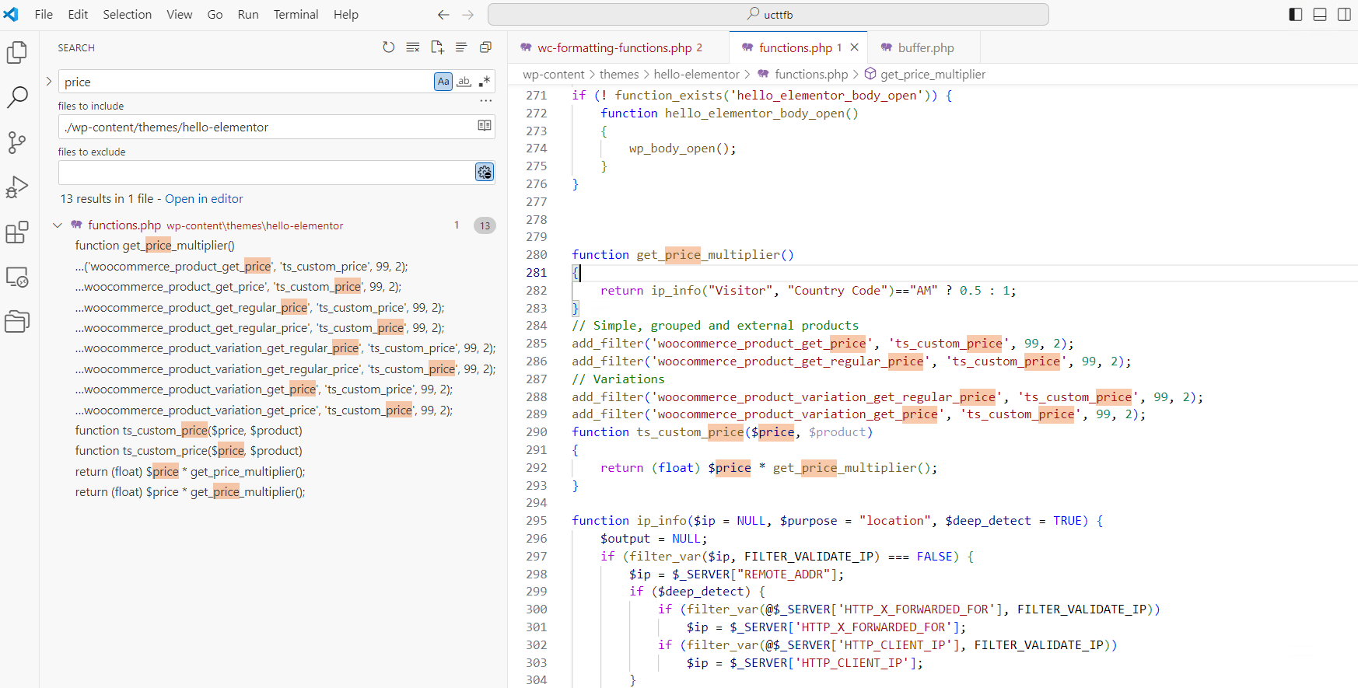Click the VS Code logo icon
This screenshot has width=1358, height=688.
coord(11,15)
